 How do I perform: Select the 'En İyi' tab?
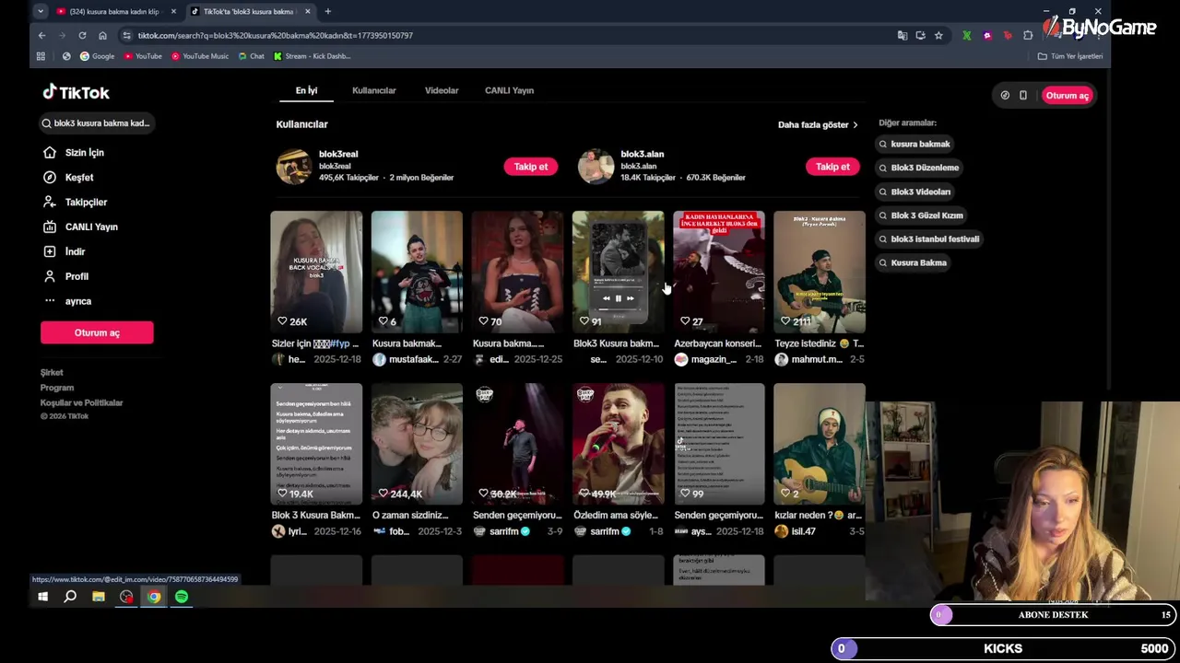tap(306, 90)
